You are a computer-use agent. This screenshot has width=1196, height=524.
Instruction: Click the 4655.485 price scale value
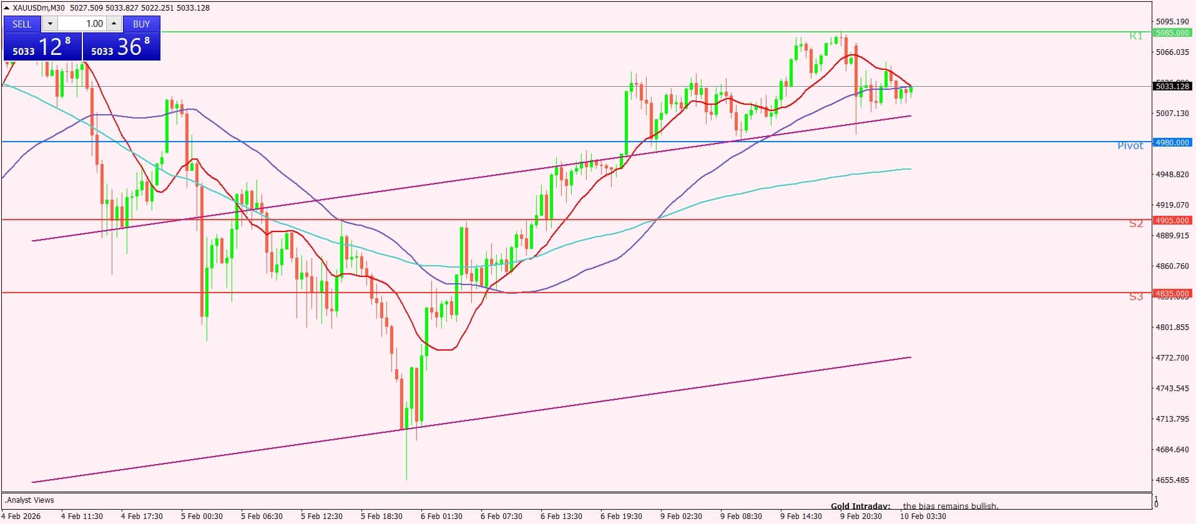tap(1172, 480)
